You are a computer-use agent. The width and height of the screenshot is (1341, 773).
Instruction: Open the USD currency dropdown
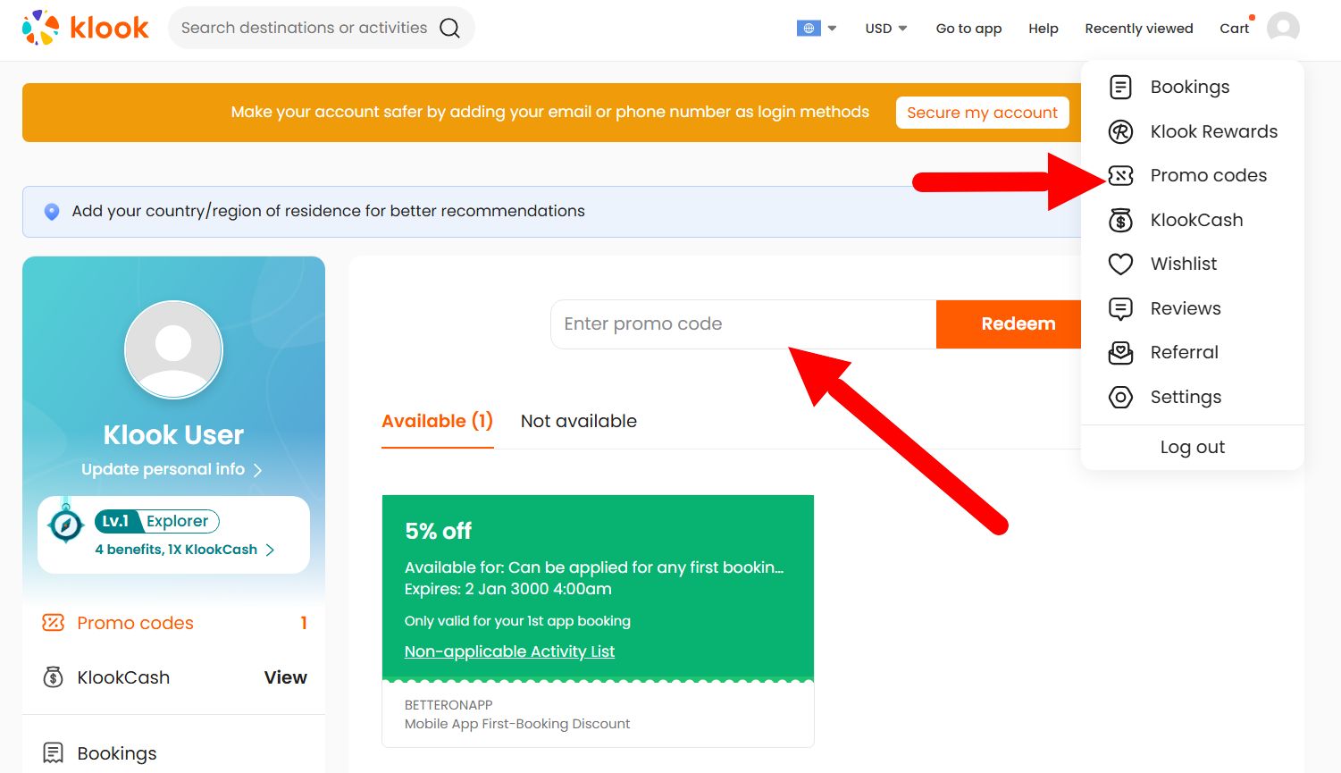pyautogui.click(x=884, y=28)
